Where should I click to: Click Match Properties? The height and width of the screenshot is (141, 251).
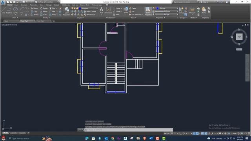148,11
